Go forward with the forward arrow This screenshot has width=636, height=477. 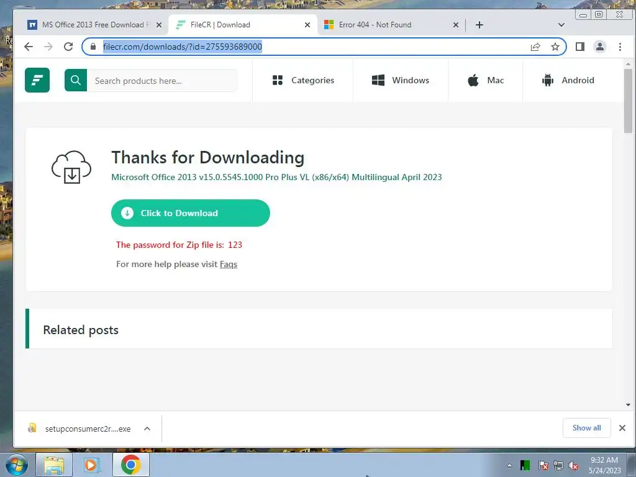(48, 47)
